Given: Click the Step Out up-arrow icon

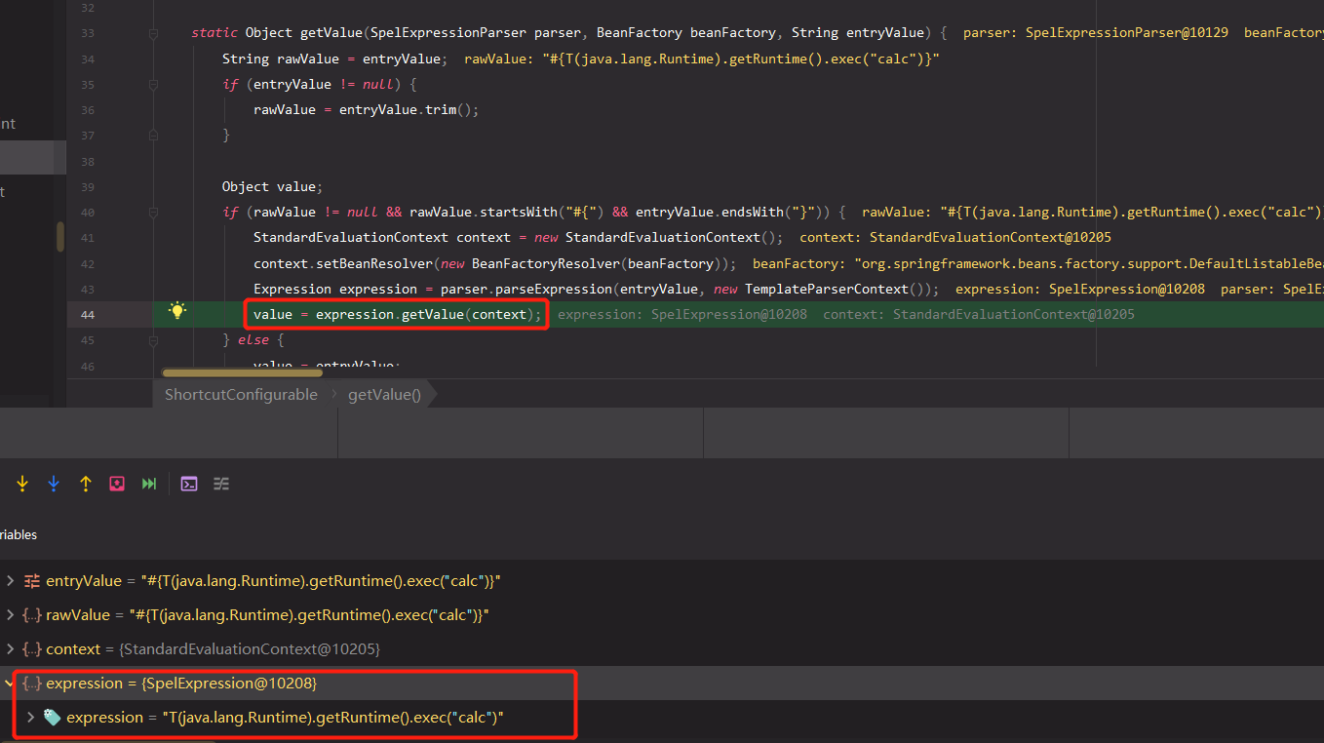Looking at the screenshot, I should click(86, 484).
